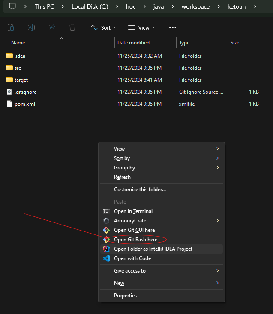
Task: Open the See more three-dots button
Action: tap(173, 27)
